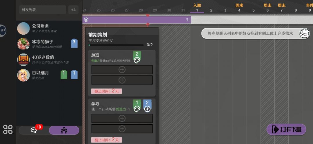Select day 7 marked 周末 on timeline
Viewport: 313px width, 144px height.
[x=281, y=8]
